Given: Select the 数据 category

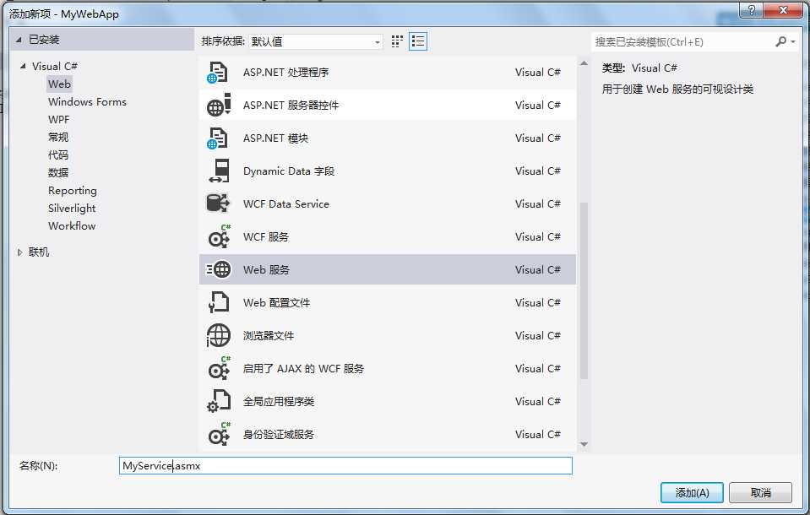Looking at the screenshot, I should tap(58, 172).
